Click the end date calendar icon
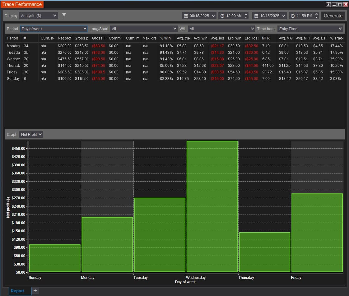The height and width of the screenshot is (296, 349). tap(256, 16)
